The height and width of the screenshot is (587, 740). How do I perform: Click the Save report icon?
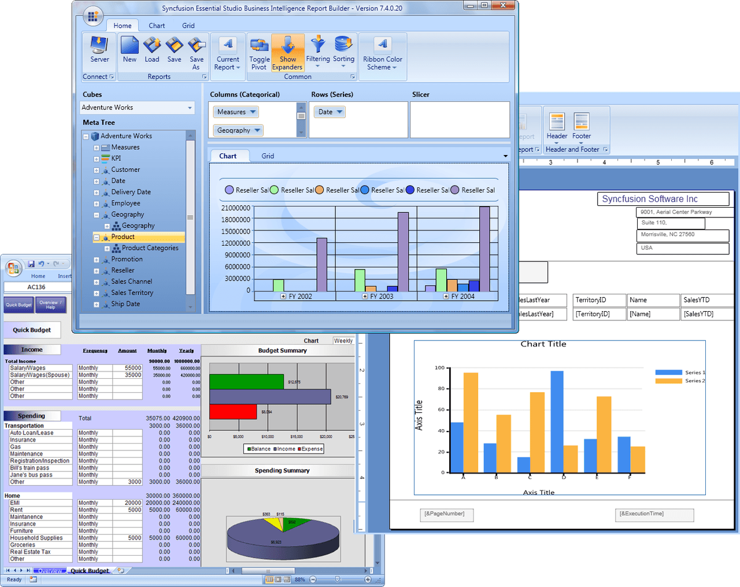click(174, 45)
